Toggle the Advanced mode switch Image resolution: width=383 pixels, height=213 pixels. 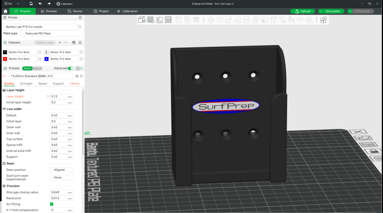click(71, 68)
